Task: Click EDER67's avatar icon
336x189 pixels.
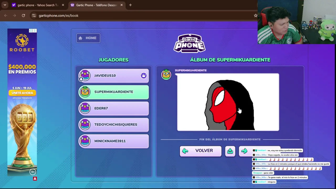Action: point(85,108)
